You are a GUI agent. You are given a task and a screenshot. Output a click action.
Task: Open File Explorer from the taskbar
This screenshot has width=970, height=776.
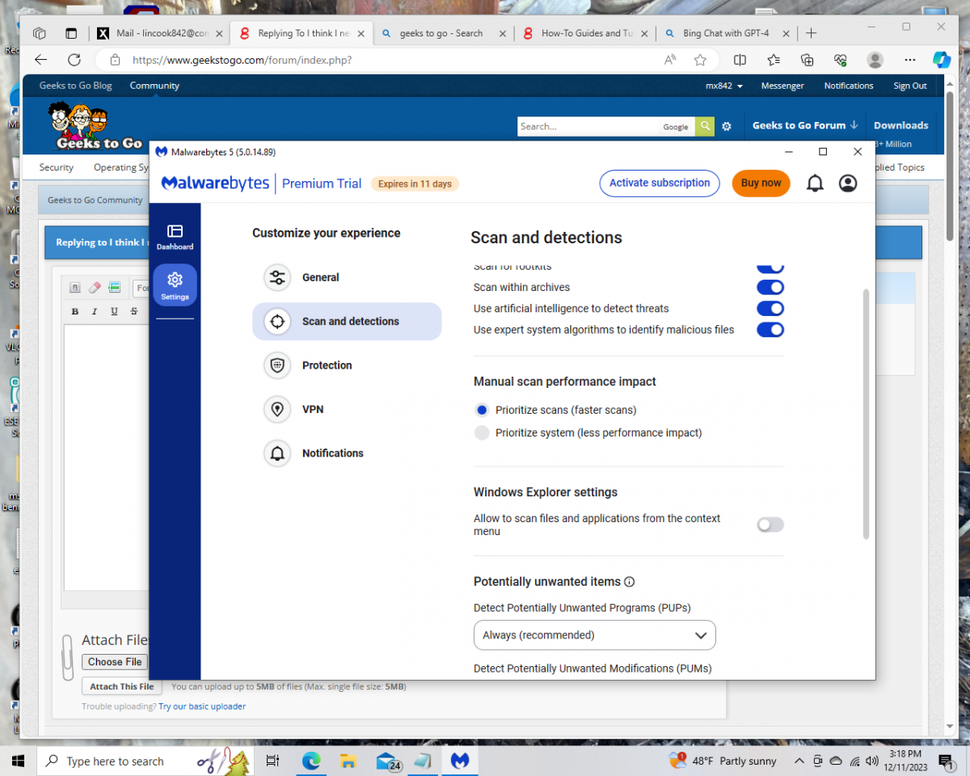(348, 761)
